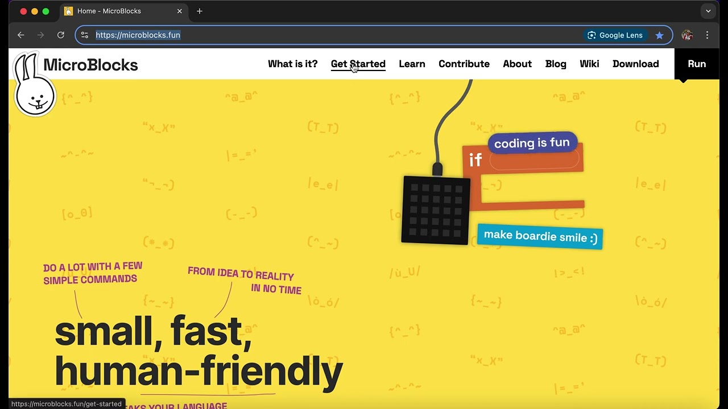
Task: Open the Wiki link
Action: (589, 64)
